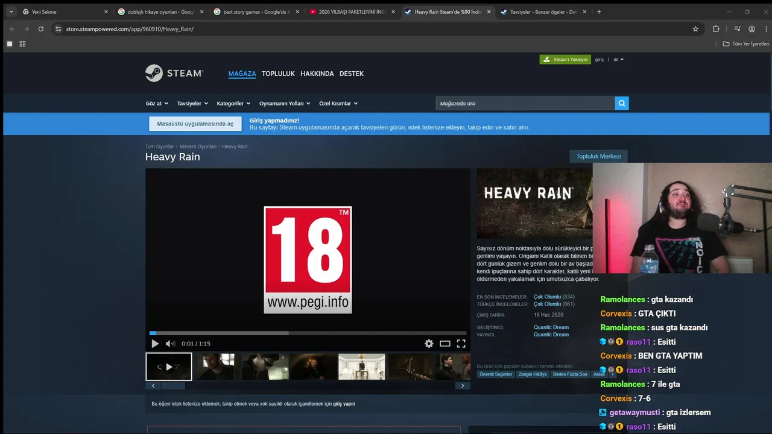Open the apps grid icon in bookmarks bar
Viewport: 772px width, 434px height.
pos(22,44)
